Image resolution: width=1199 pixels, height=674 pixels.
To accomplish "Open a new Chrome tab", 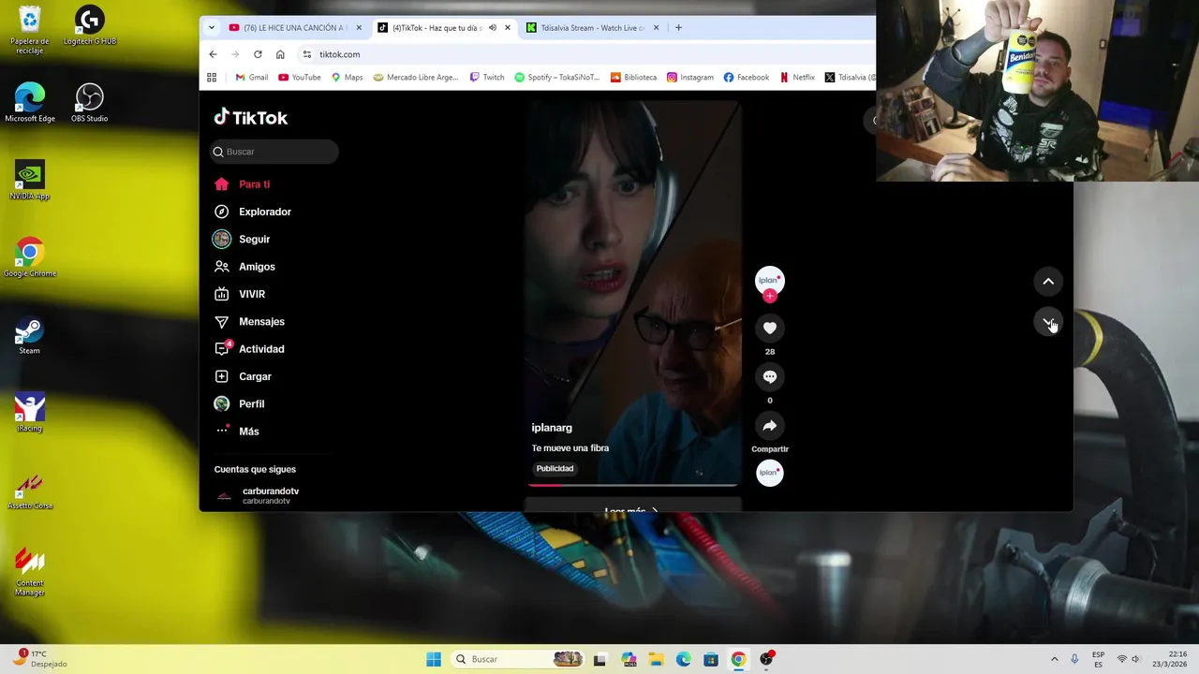I will (678, 28).
